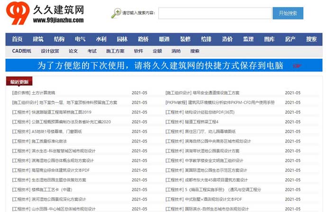Screen dimensions: 327x212
Task: Go to CAD图纸 in the sub-navigation
Action: coord(22,51)
